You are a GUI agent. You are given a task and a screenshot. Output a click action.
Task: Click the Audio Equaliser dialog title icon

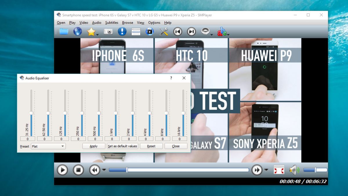[x=22, y=78]
